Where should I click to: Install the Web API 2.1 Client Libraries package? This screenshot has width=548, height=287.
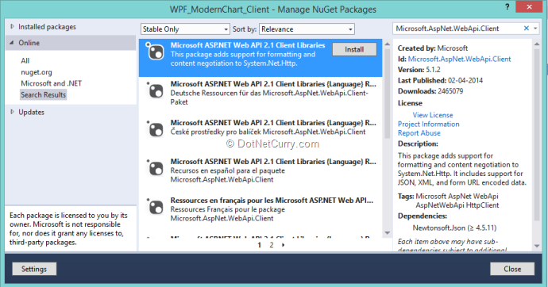pos(354,49)
